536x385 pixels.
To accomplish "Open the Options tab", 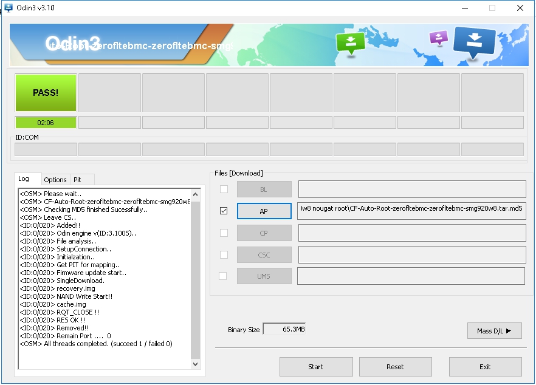I will coord(55,180).
